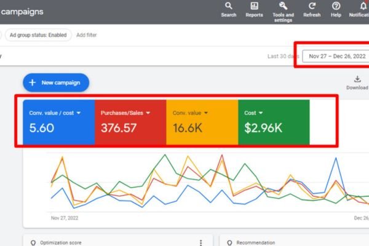Click the Recommendation lightbulb icon
This screenshot has height=246, width=369.
click(x=229, y=242)
